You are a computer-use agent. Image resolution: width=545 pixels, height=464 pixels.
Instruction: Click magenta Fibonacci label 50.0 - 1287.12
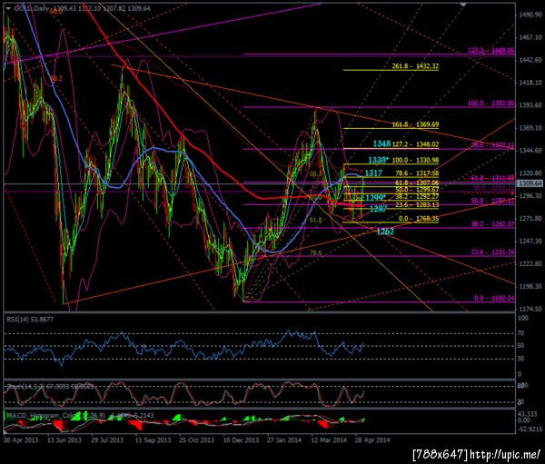[492, 201]
